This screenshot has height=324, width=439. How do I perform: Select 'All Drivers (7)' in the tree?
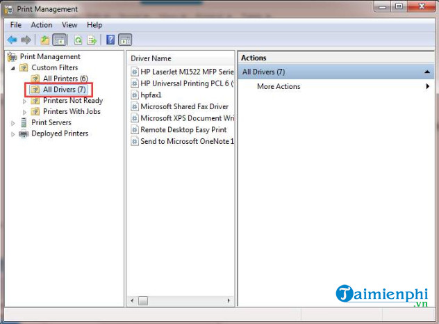(x=65, y=90)
